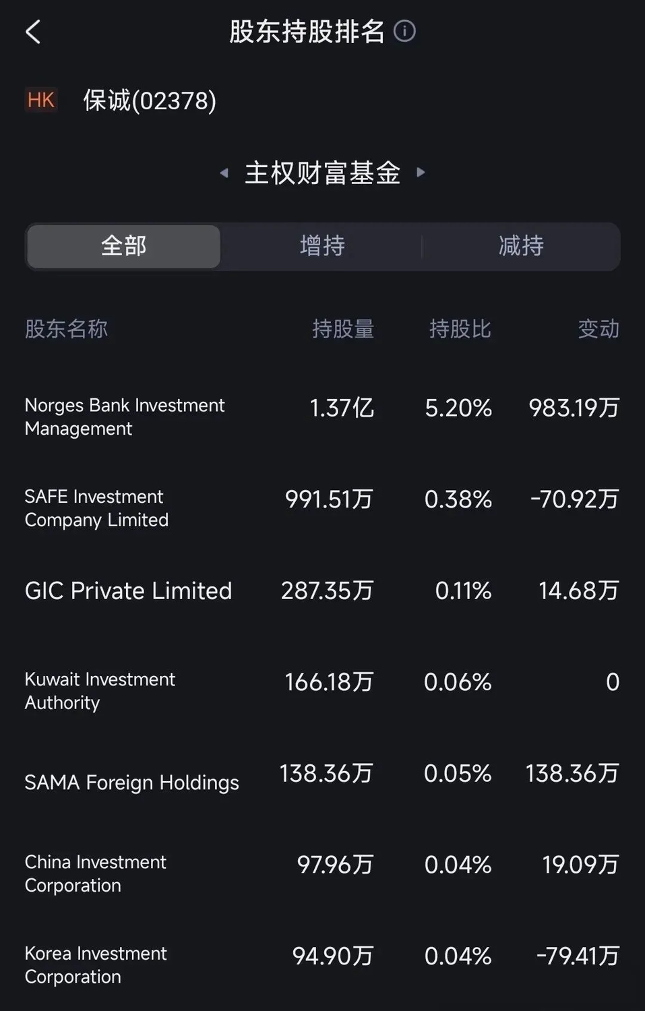The width and height of the screenshot is (645, 1011).
Task: Open SAFE Investment Company Limited row
Action: (x=322, y=508)
